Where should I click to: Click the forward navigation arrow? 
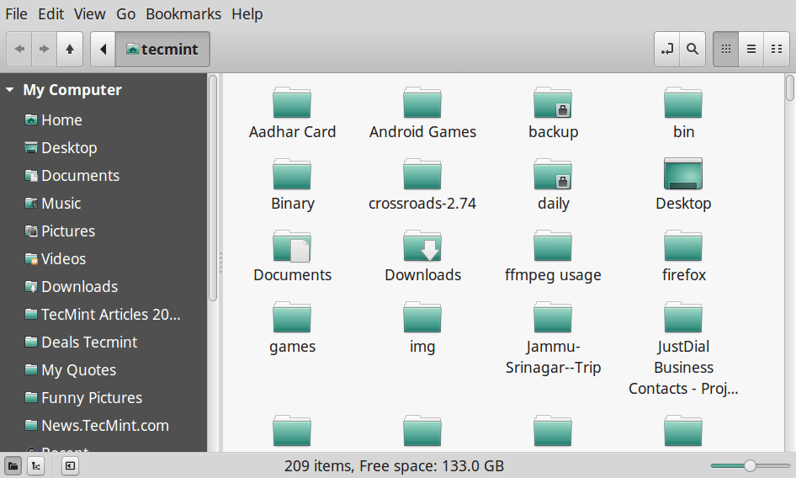click(44, 50)
